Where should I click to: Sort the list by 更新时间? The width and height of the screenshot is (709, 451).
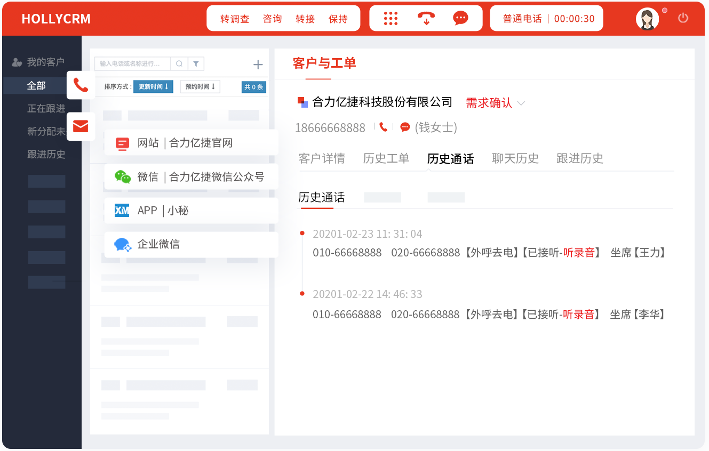153,86
